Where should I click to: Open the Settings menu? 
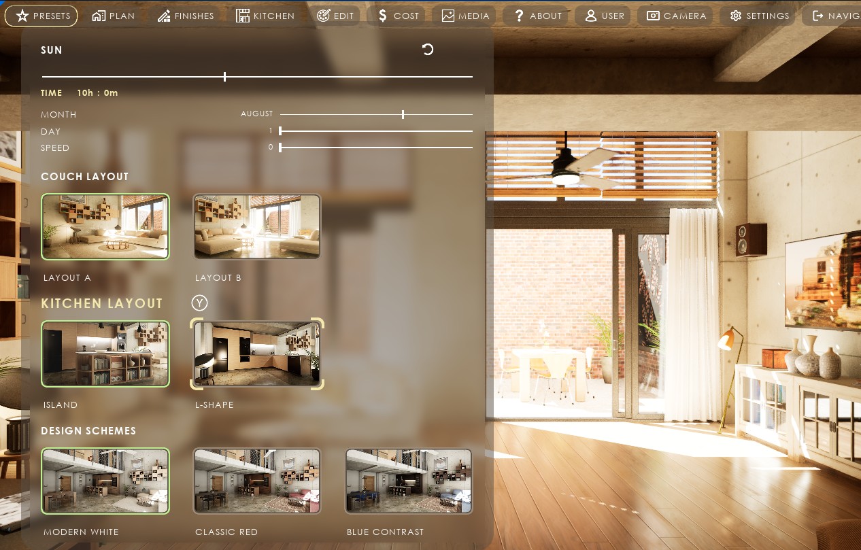(x=758, y=16)
